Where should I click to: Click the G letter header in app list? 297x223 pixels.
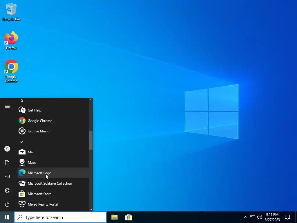[22, 100]
